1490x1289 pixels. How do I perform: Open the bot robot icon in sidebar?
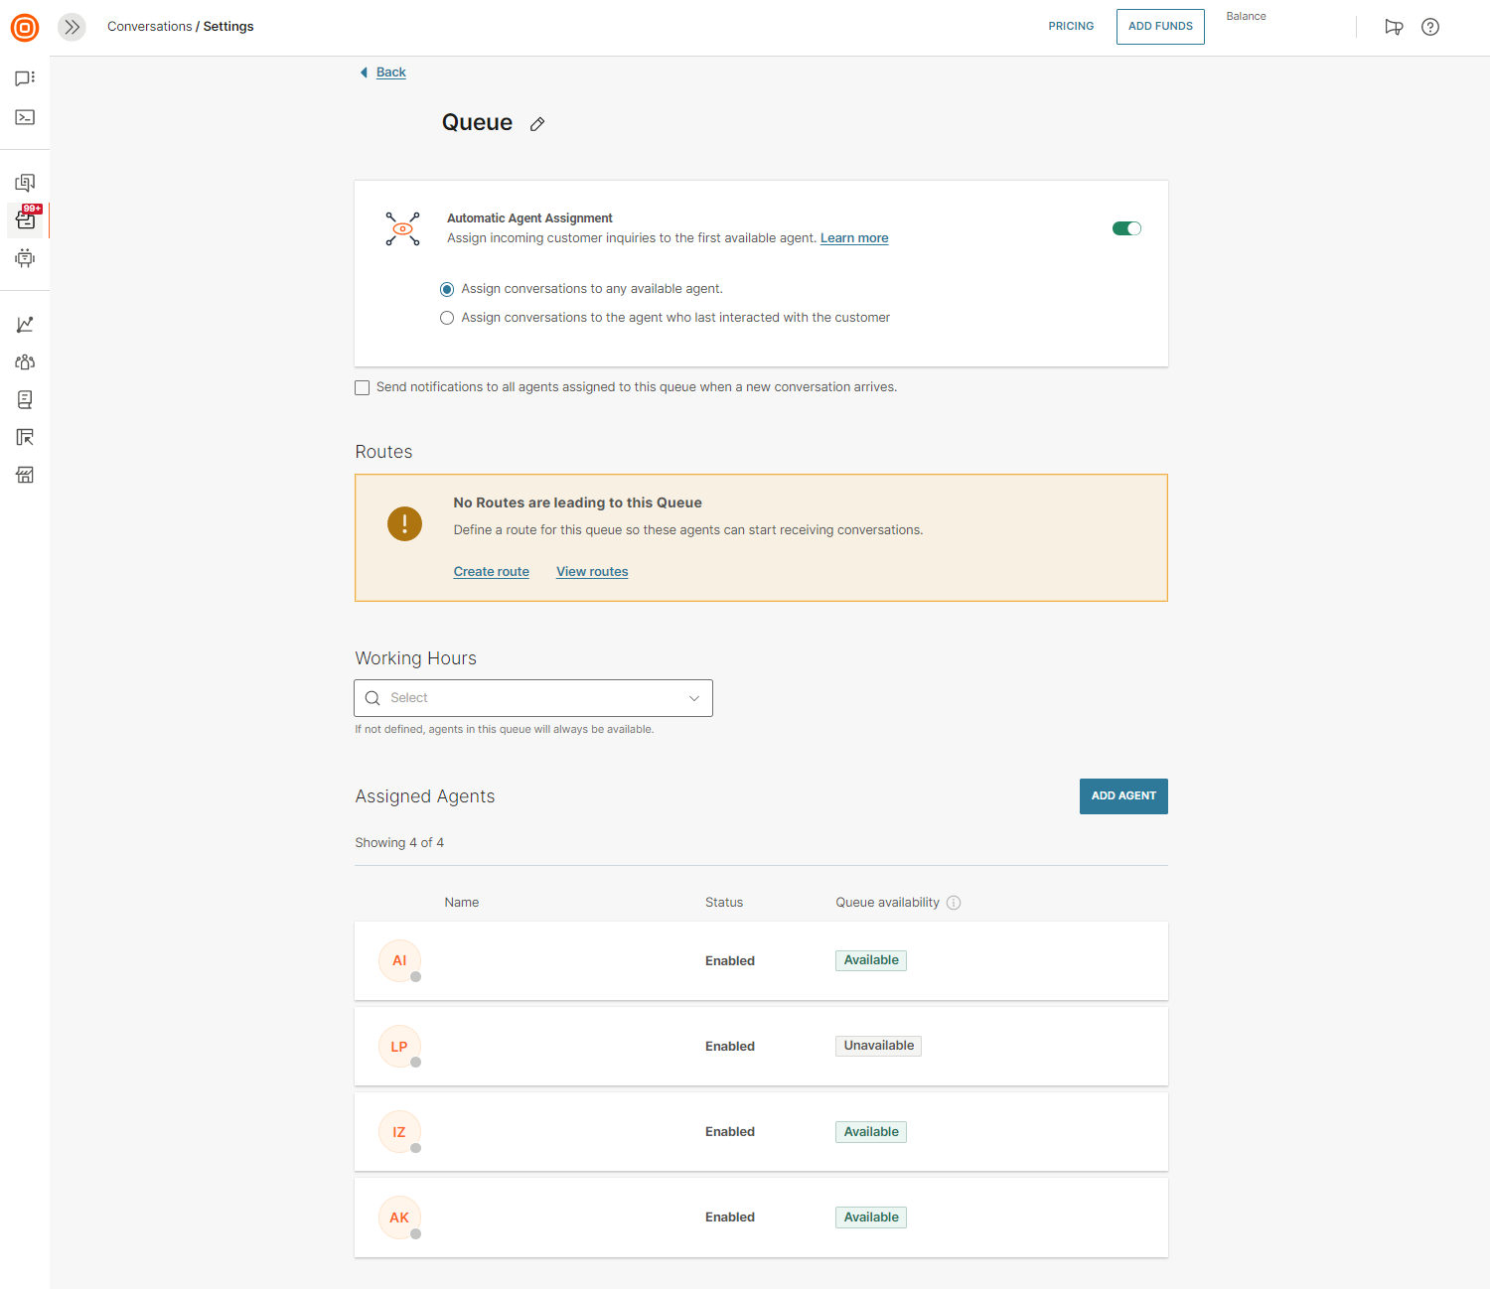click(x=25, y=258)
